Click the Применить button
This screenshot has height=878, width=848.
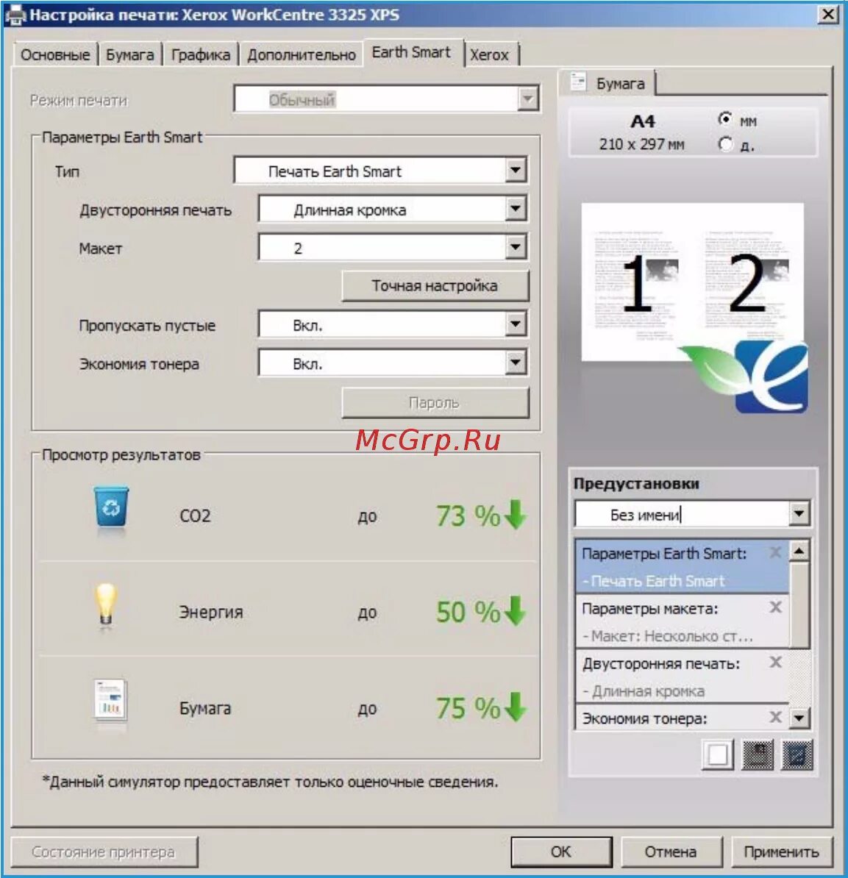coord(781,852)
